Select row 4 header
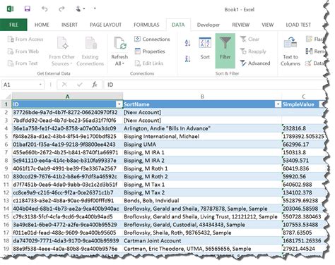This screenshot has height=265, width=335. click(6, 128)
